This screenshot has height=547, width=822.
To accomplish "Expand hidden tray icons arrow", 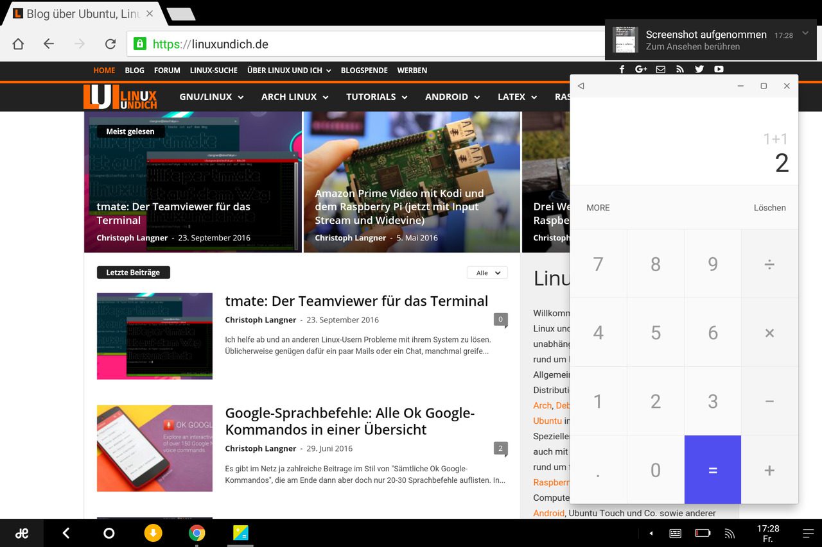I will [x=651, y=534].
